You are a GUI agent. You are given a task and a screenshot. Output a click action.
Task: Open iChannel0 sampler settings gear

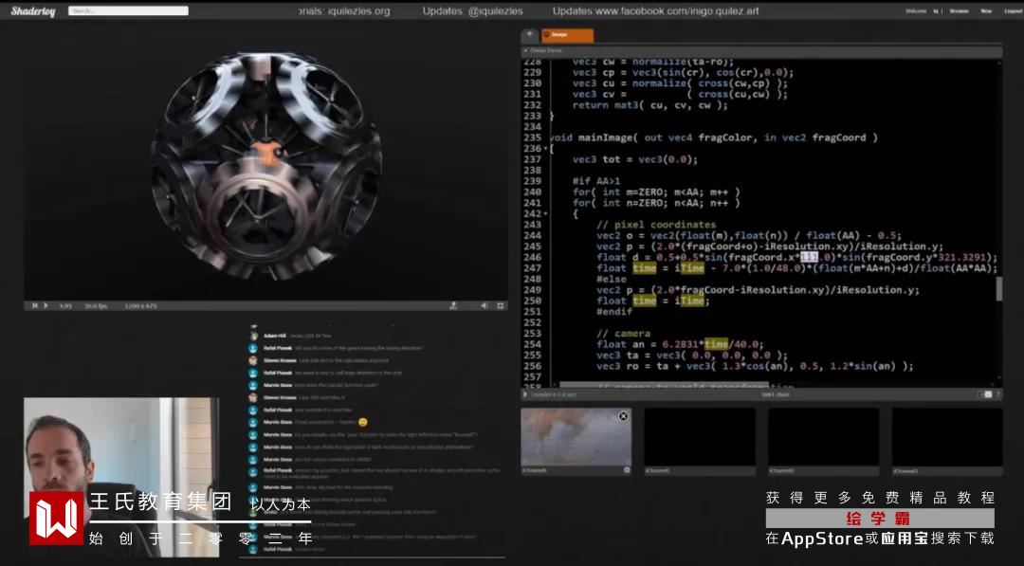pos(627,470)
